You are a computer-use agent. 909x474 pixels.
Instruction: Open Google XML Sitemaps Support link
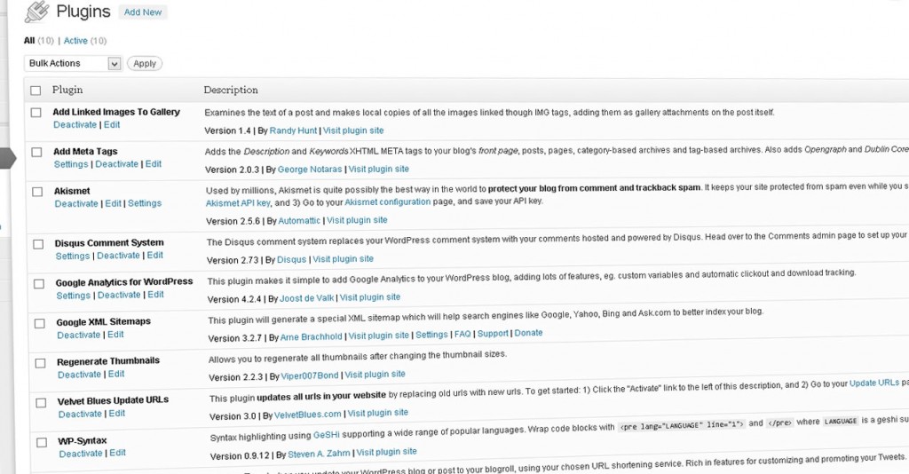[493, 334]
